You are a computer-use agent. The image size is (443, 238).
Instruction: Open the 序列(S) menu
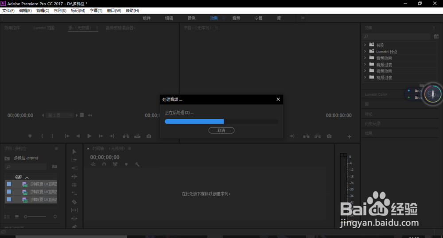pyautogui.click(x=60, y=11)
